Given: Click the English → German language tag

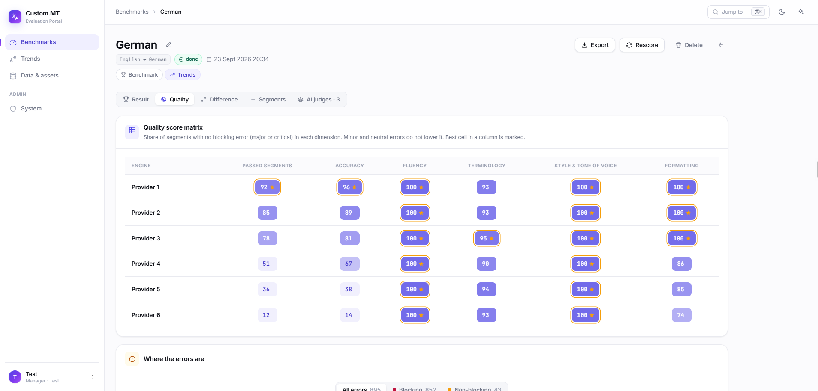Looking at the screenshot, I should tap(143, 59).
